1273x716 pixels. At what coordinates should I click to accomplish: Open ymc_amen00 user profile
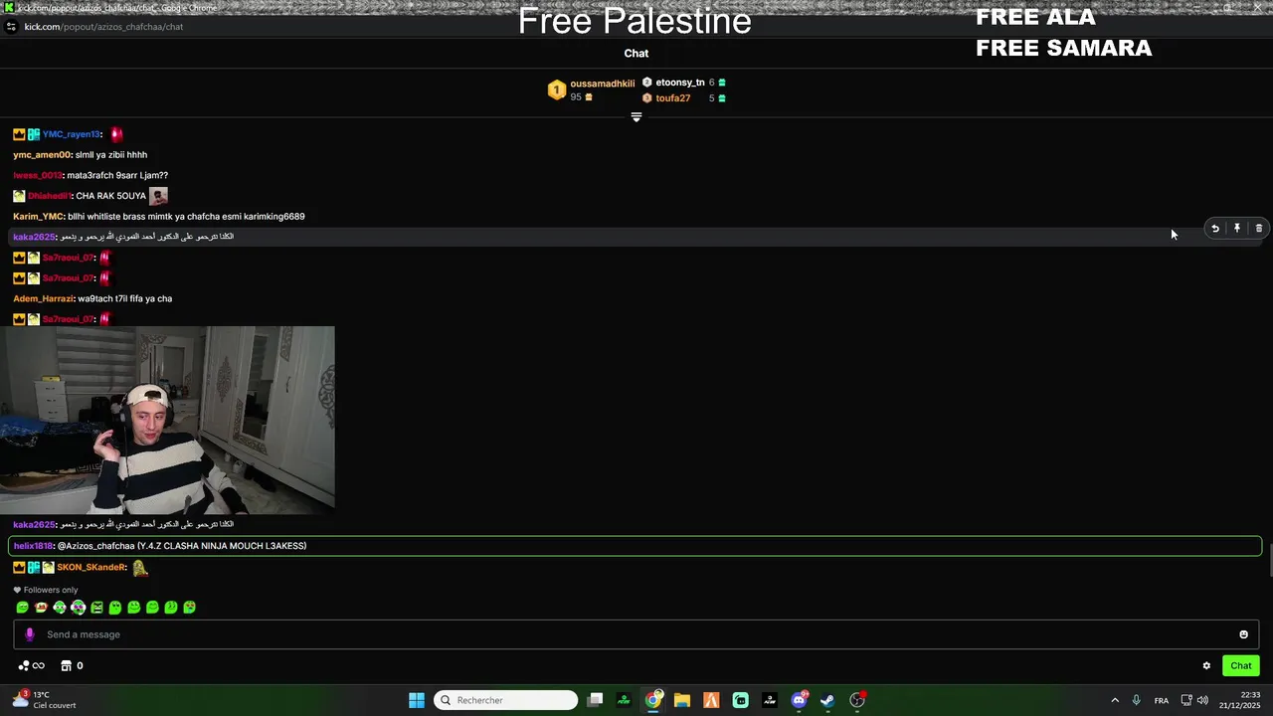click(x=42, y=155)
